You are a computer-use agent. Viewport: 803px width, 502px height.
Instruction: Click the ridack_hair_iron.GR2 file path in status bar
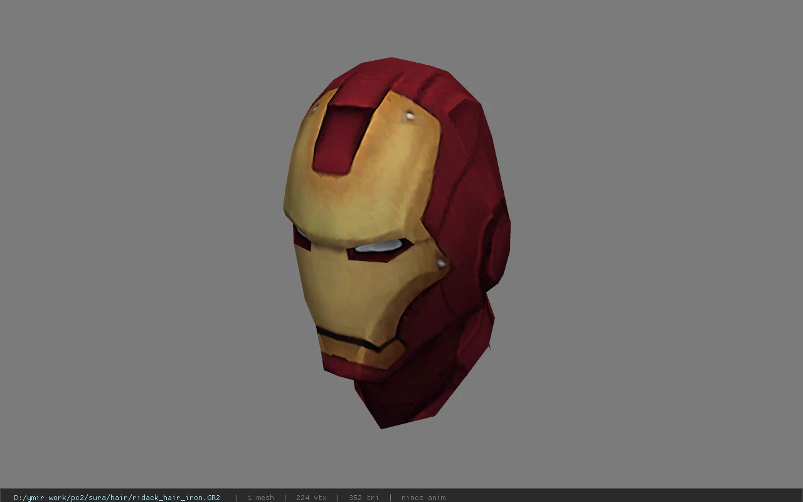(117, 498)
